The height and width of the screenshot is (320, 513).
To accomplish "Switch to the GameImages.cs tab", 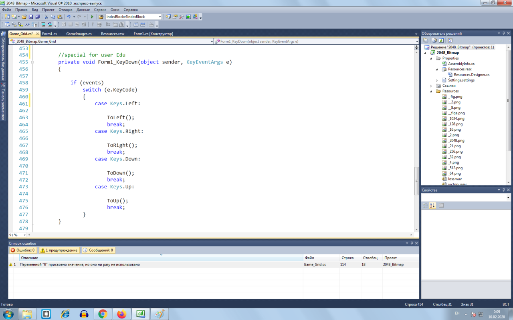I will coord(79,34).
